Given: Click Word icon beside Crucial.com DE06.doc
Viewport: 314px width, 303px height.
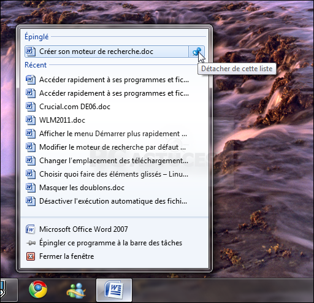Looking at the screenshot, I should [x=31, y=107].
